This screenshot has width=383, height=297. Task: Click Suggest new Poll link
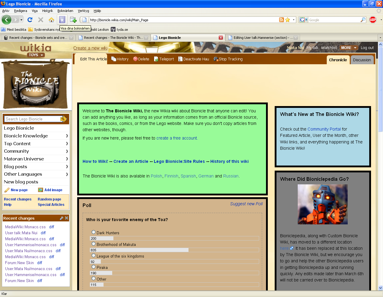(x=246, y=204)
